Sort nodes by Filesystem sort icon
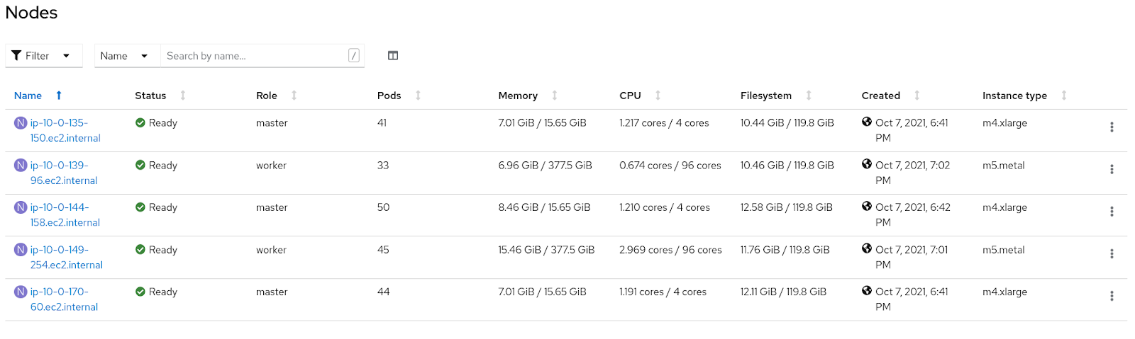The image size is (1135, 339). [809, 96]
